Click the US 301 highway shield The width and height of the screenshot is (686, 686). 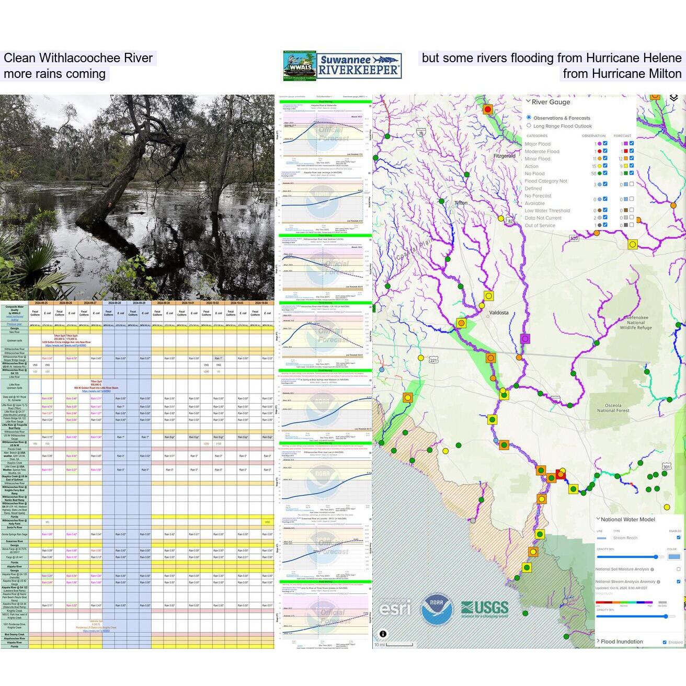tap(666, 466)
